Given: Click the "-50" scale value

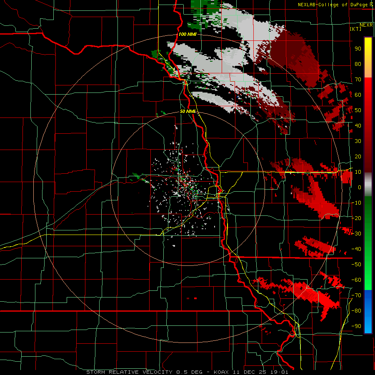Looking at the screenshot, I should click(356, 265).
